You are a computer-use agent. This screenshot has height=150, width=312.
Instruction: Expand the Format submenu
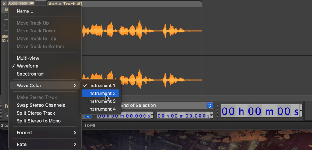point(45,132)
